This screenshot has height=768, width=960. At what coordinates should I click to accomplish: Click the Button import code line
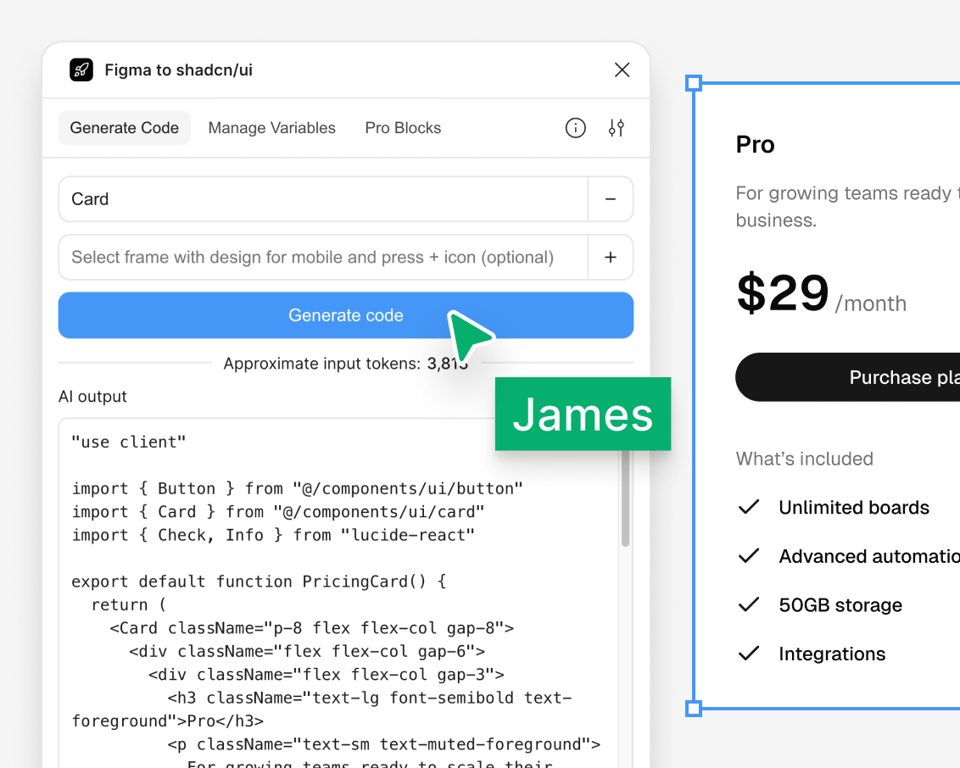click(x=298, y=489)
